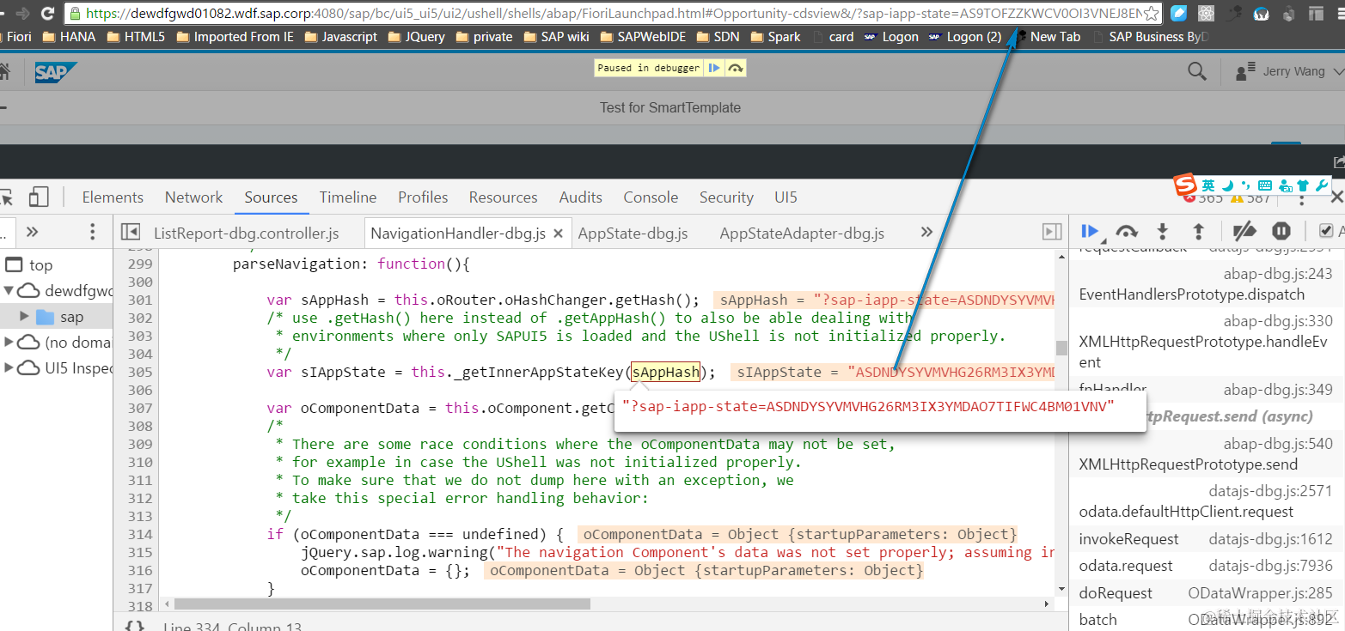The image size is (1345, 631).
Task: Open the Profiles tab
Action: pos(423,197)
